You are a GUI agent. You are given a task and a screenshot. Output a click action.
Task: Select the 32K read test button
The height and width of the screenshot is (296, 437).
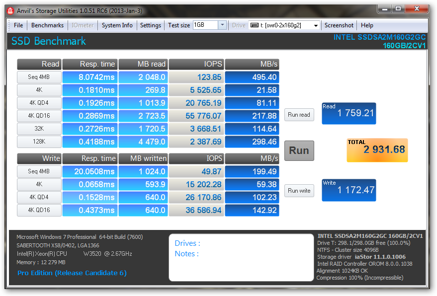39,129
